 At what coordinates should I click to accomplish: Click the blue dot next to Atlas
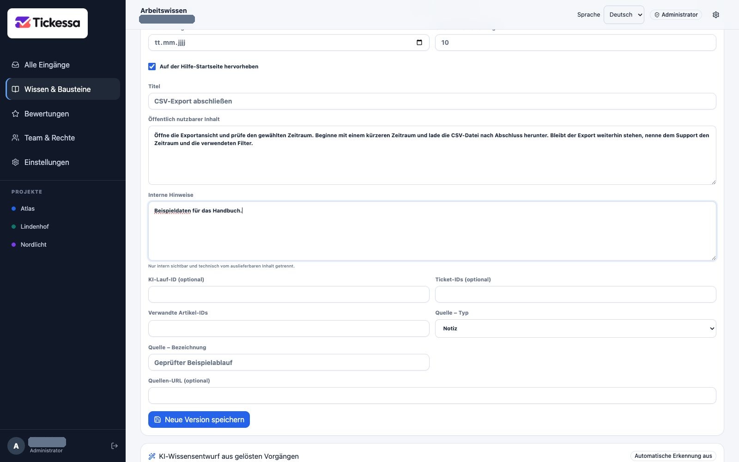14,209
